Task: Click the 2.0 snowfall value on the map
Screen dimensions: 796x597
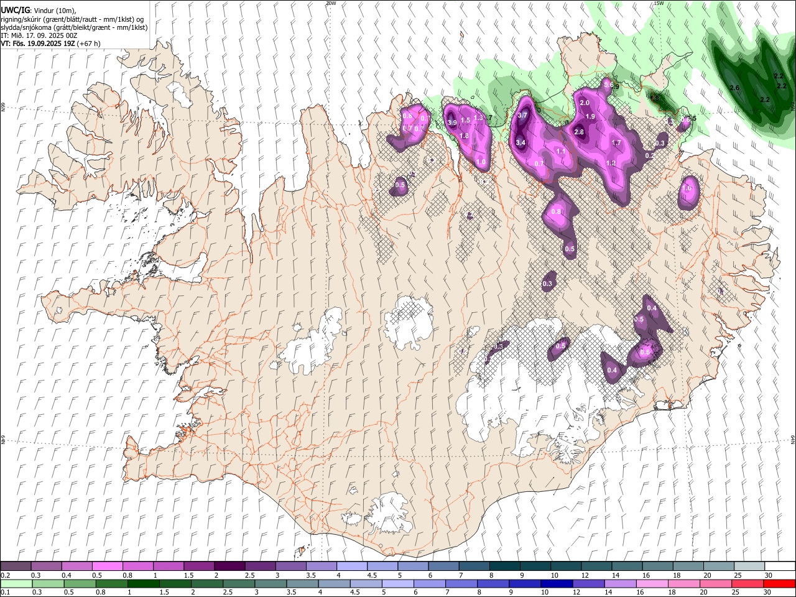Action: (585, 103)
